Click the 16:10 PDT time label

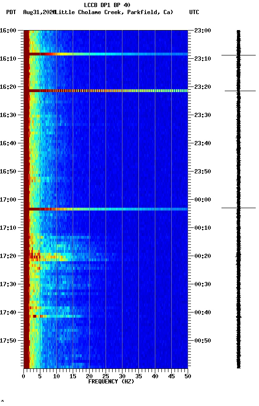8,59
